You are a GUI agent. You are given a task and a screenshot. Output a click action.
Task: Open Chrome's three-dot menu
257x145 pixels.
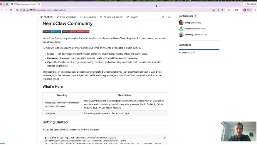pyautogui.click(x=256, y=10)
